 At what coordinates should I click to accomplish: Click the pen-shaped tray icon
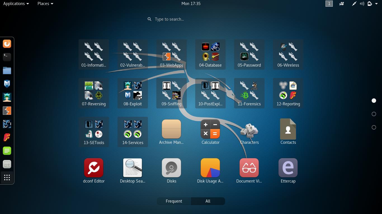tap(354, 4)
